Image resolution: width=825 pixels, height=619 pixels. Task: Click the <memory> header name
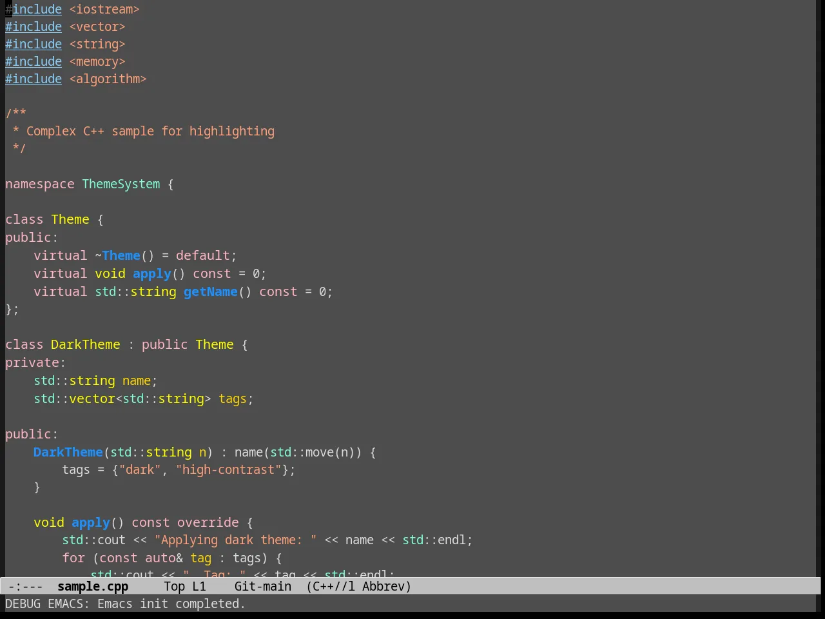pyautogui.click(x=97, y=62)
